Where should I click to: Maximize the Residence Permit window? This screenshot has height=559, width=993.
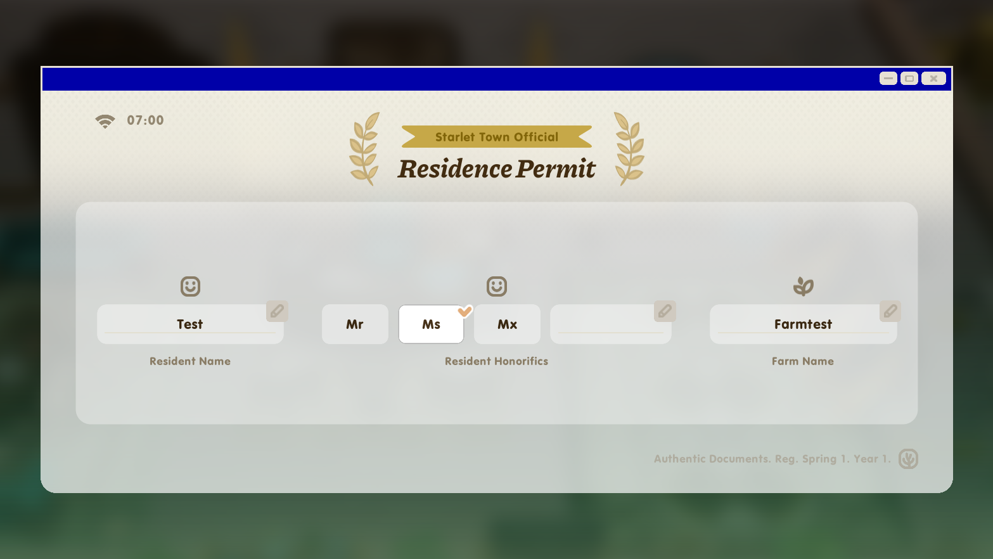tap(909, 79)
